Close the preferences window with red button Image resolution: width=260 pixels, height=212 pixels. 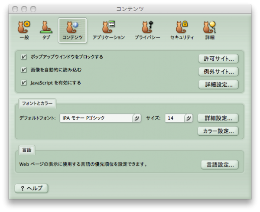pyautogui.click(x=15, y=9)
